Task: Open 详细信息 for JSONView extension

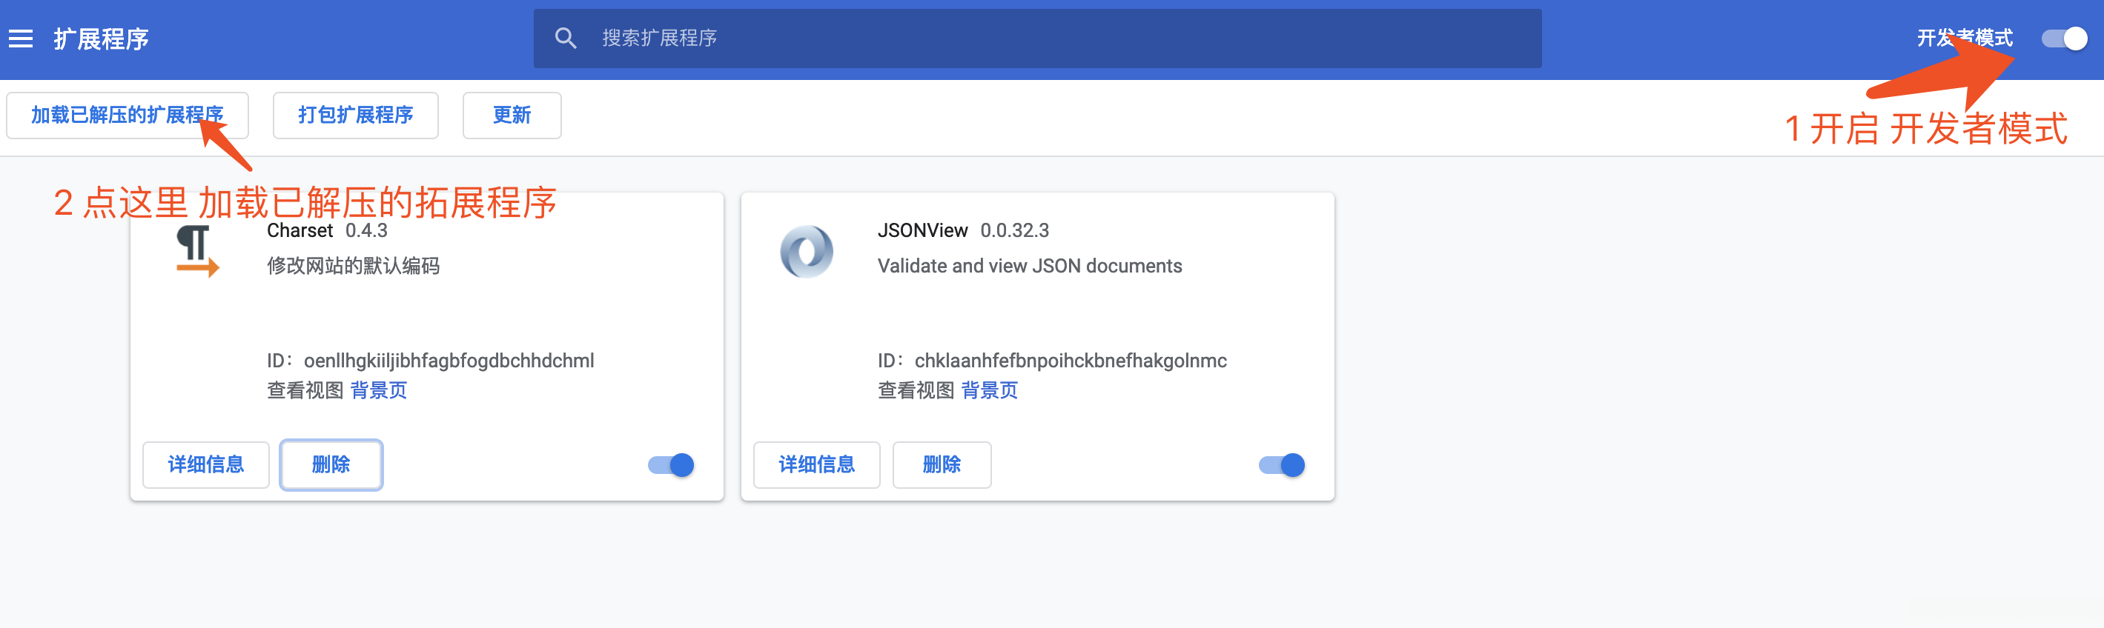Action: [x=817, y=465]
